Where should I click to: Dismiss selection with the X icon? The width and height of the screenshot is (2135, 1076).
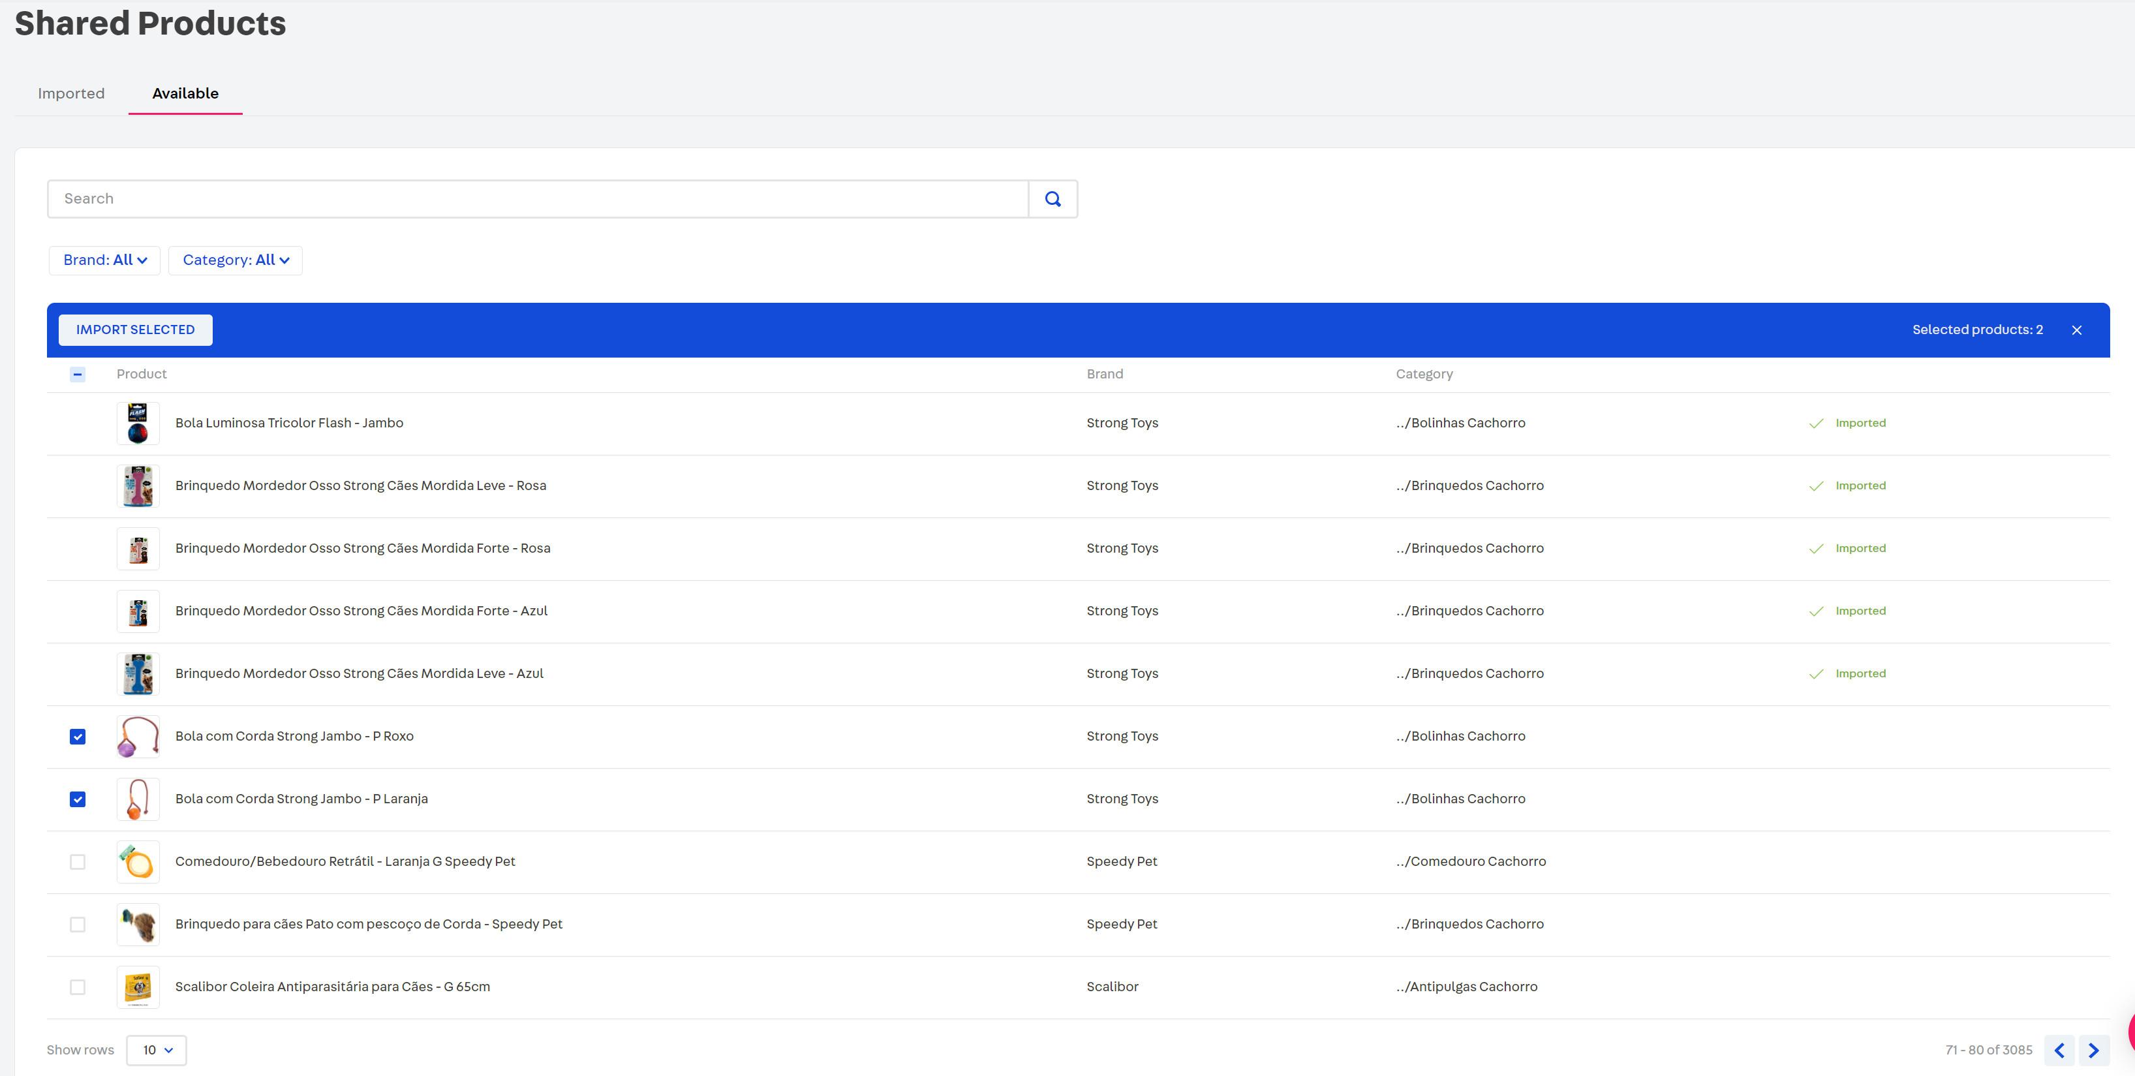pos(2076,330)
